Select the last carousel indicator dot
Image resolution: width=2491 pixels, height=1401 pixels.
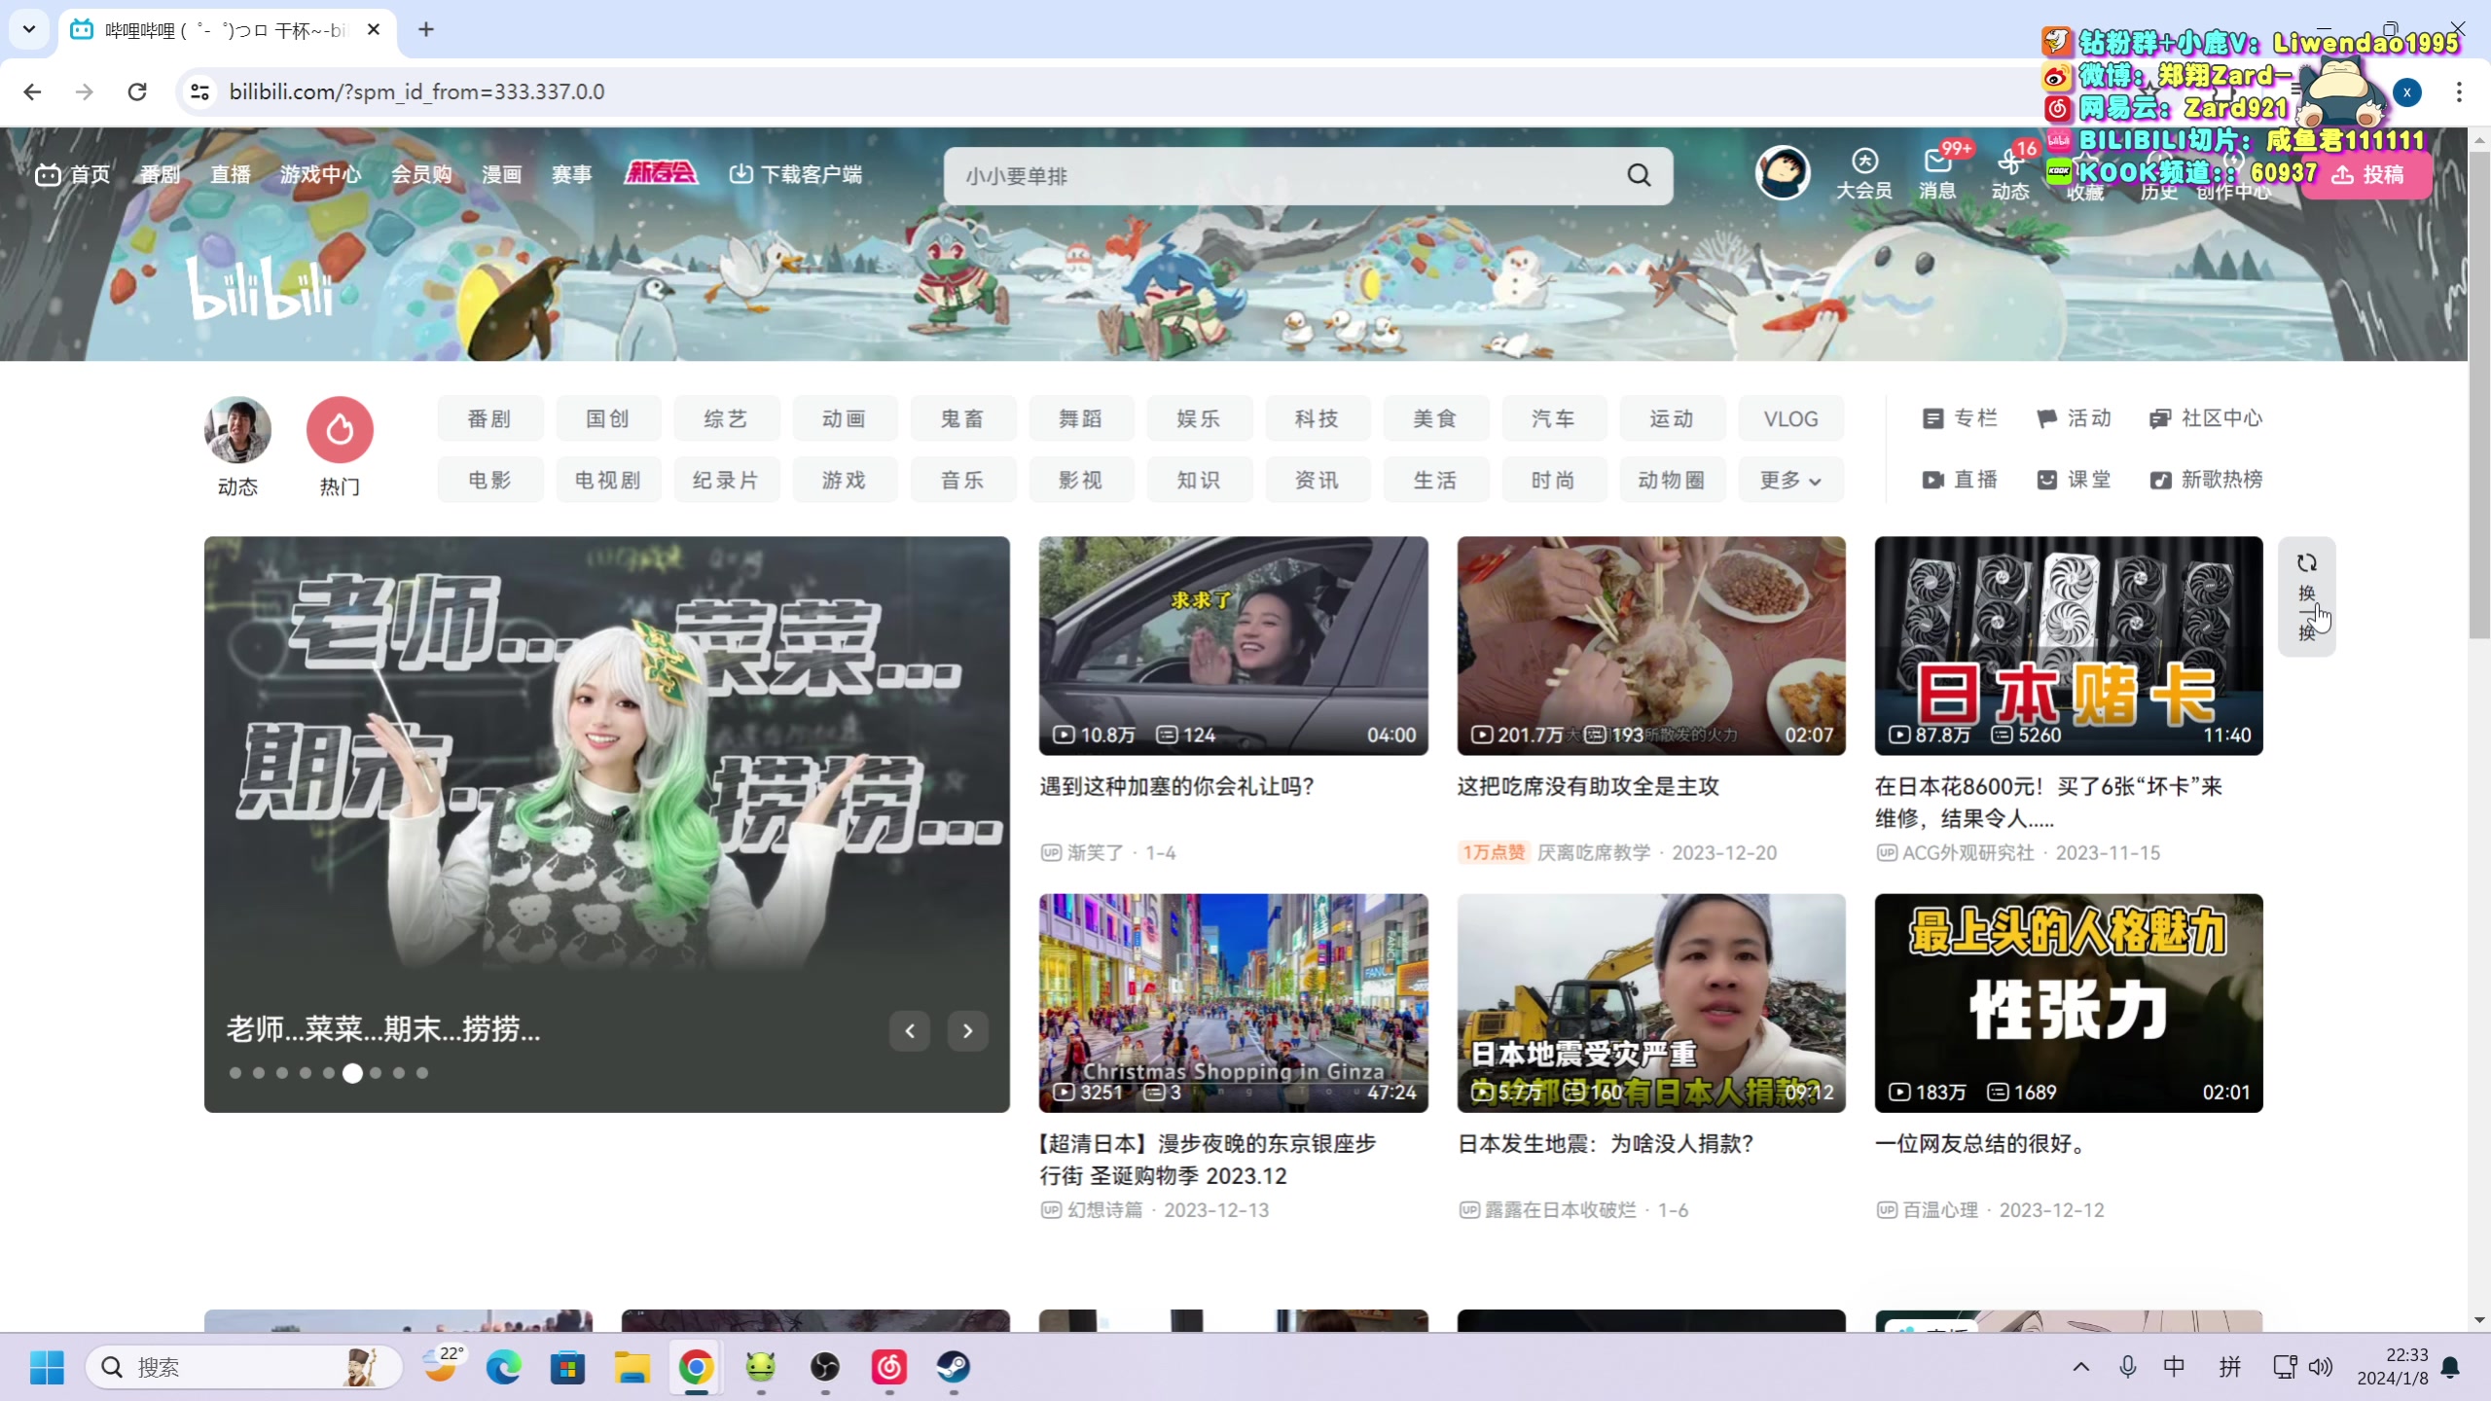point(422,1073)
